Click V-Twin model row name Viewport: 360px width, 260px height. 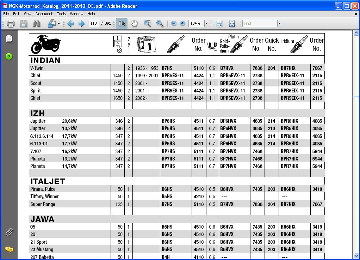click(x=37, y=68)
